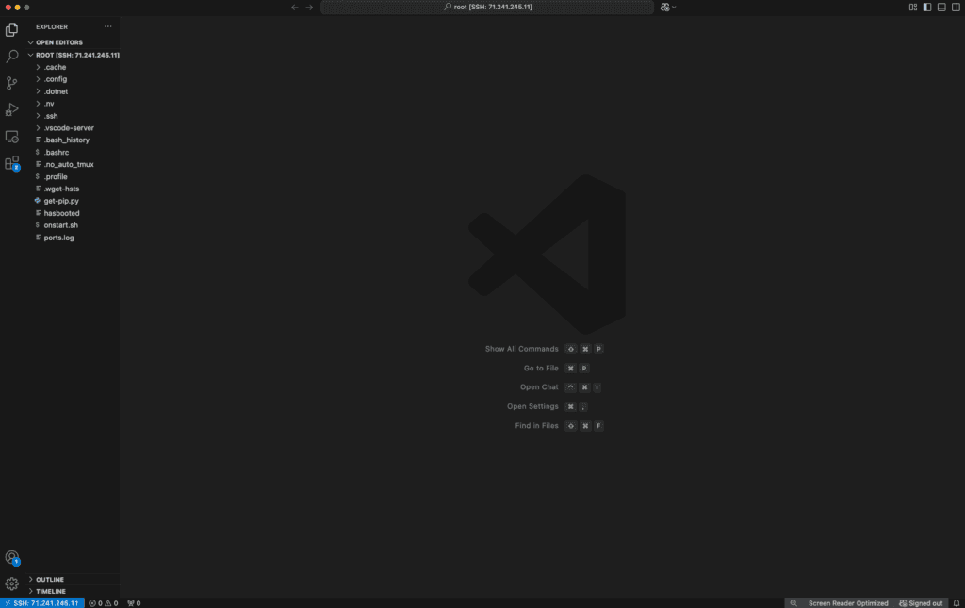Toggle the Secondary Side Bar
The image size is (965, 608).
click(x=956, y=8)
